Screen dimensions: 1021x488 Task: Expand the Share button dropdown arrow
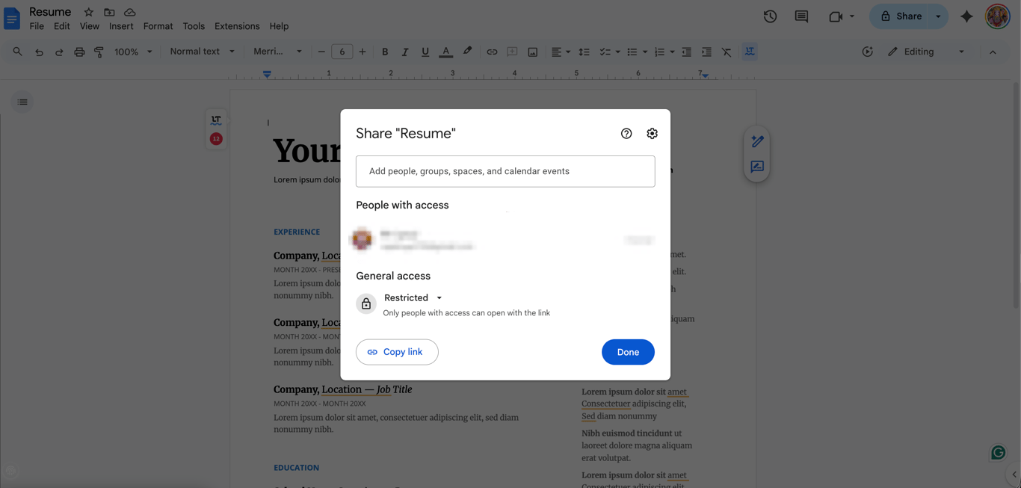pos(939,16)
